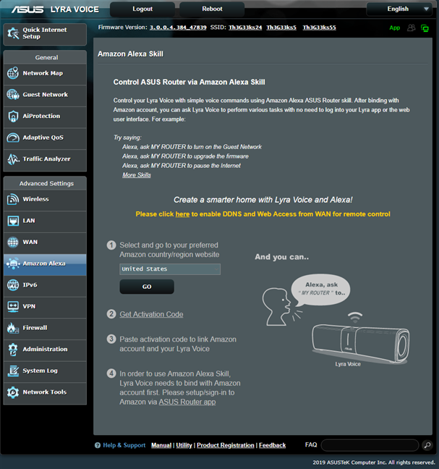Image resolution: width=439 pixels, height=469 pixels.
Task: Click the SSID Th3G33ks24 link
Action: point(245,28)
